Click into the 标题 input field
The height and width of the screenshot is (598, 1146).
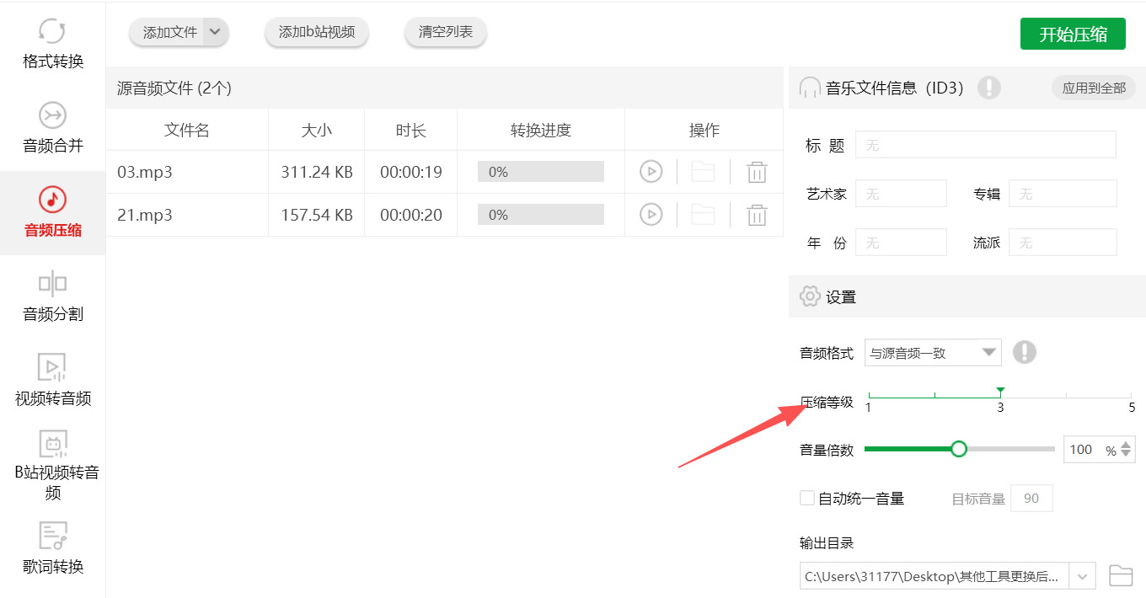point(986,145)
